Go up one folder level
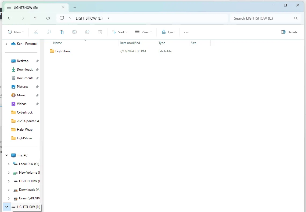The height and width of the screenshot is (212, 306). [x=35, y=18]
